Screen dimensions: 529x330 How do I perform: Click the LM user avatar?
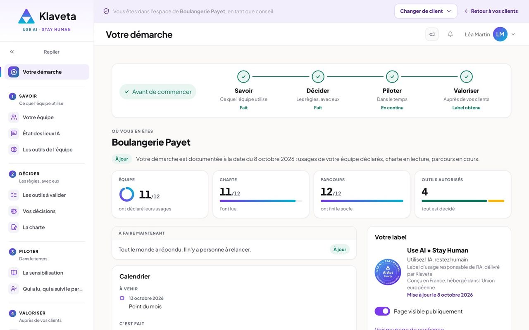click(x=500, y=34)
